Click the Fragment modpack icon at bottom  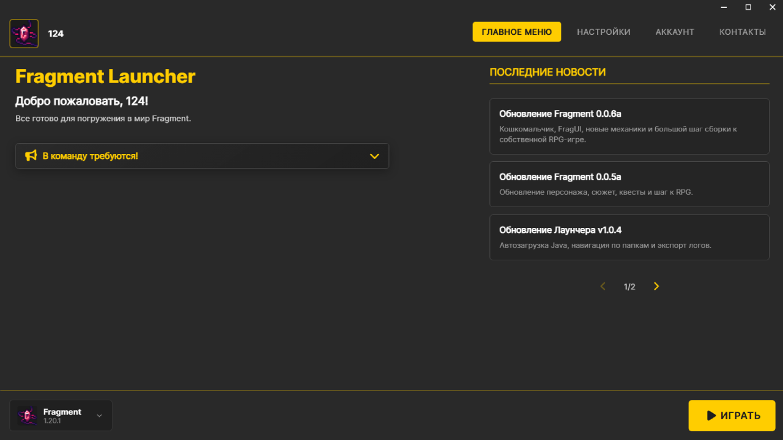point(27,416)
